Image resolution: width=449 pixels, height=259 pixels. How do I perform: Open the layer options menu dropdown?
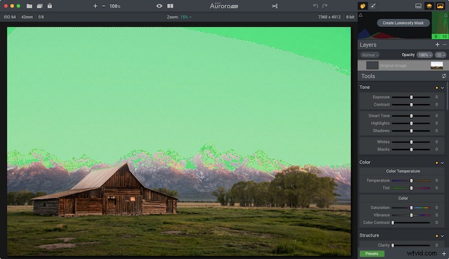[441, 55]
